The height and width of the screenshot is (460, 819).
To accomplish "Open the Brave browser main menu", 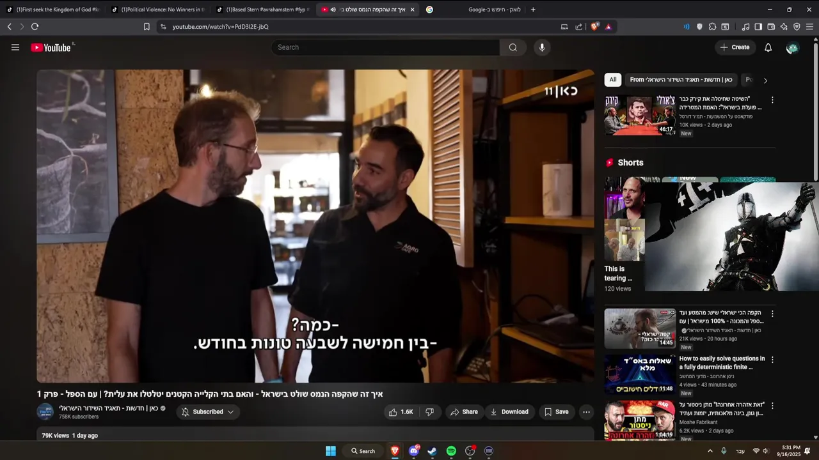I will [809, 27].
